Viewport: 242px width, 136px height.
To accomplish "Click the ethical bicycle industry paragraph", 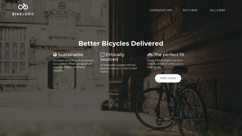I will [118, 68].
